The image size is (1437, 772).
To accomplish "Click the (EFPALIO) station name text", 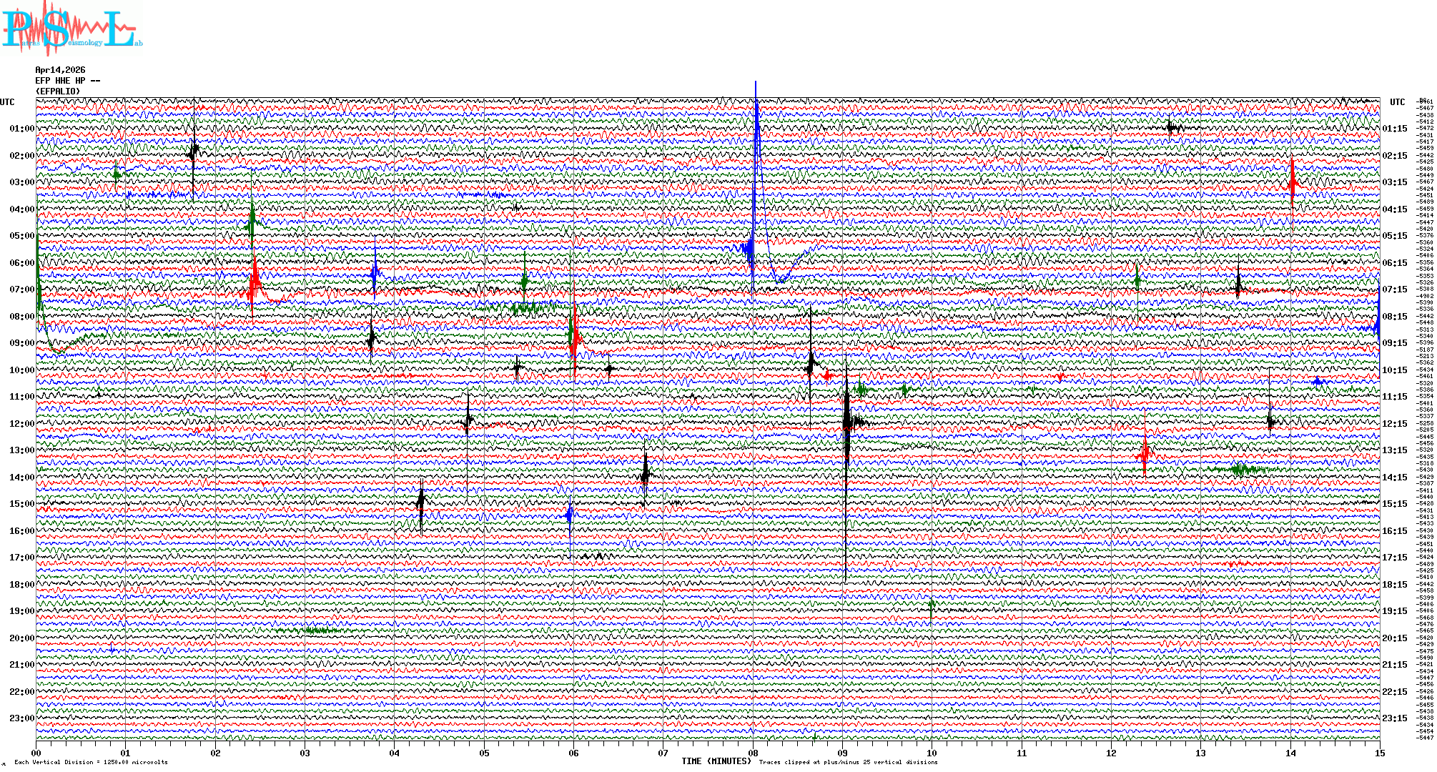I will click(x=58, y=91).
